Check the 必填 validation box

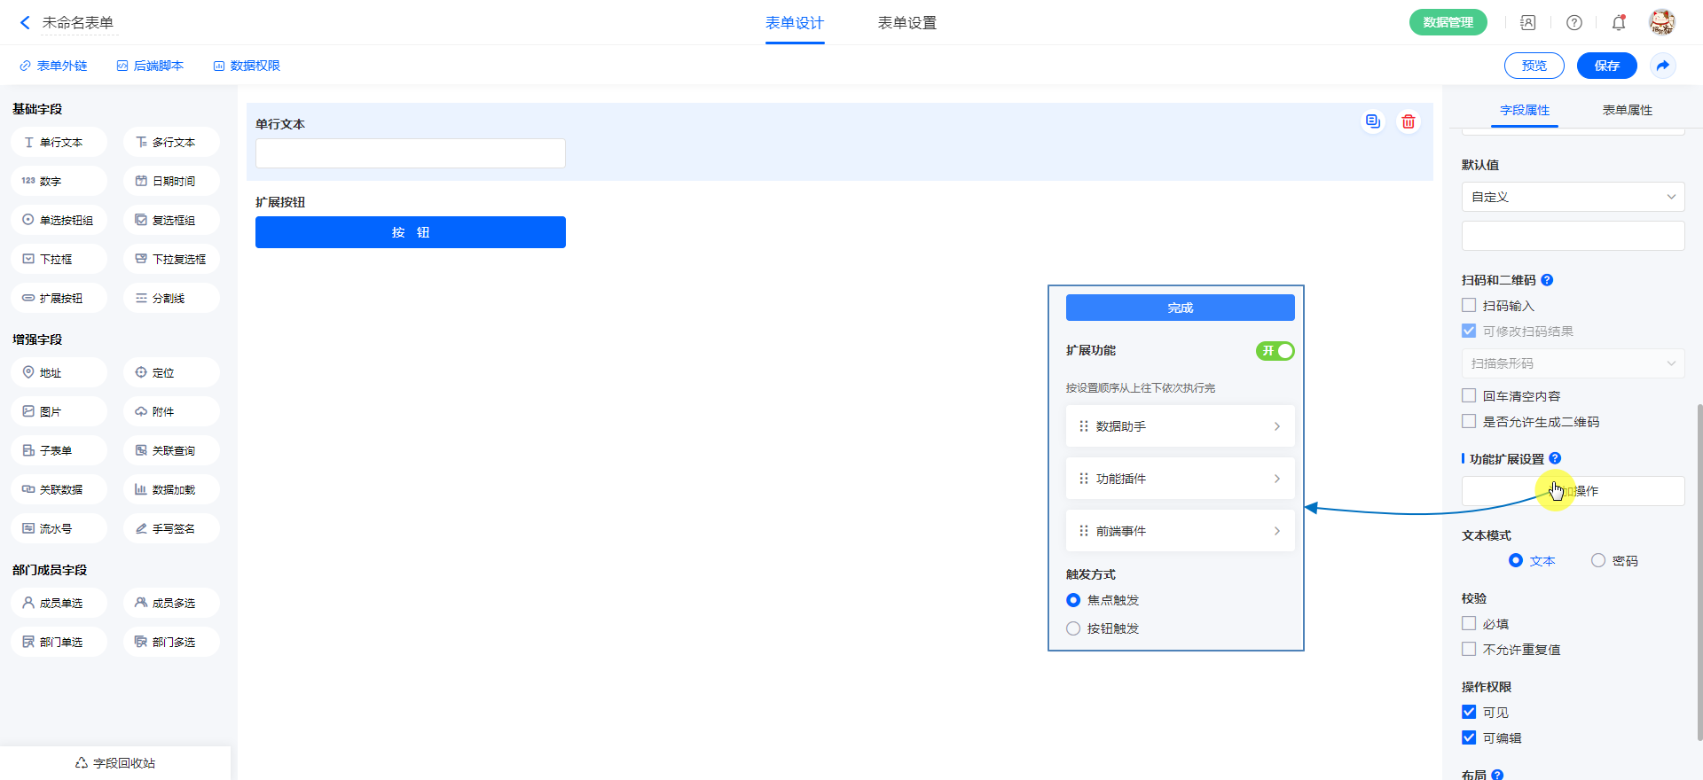point(1469,624)
